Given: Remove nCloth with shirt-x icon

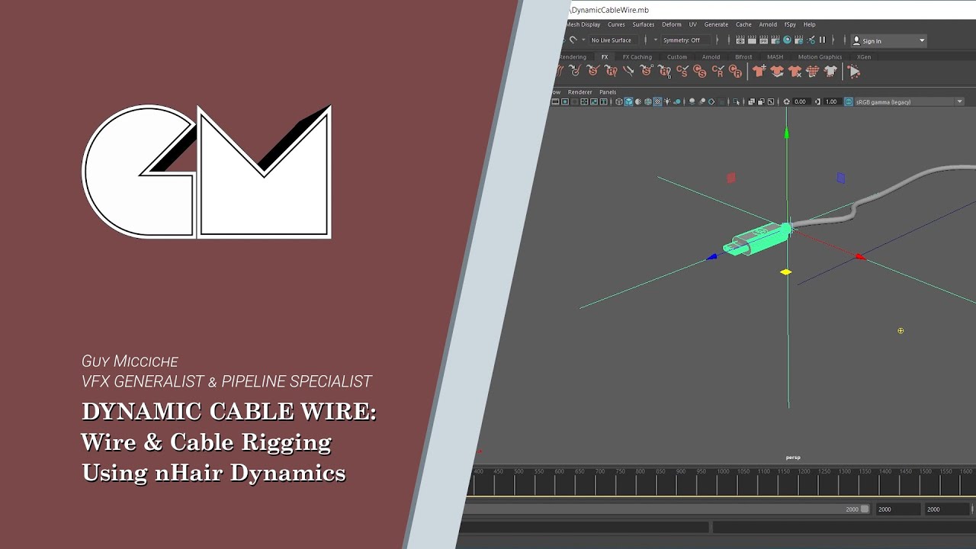Looking at the screenshot, I should (795, 71).
